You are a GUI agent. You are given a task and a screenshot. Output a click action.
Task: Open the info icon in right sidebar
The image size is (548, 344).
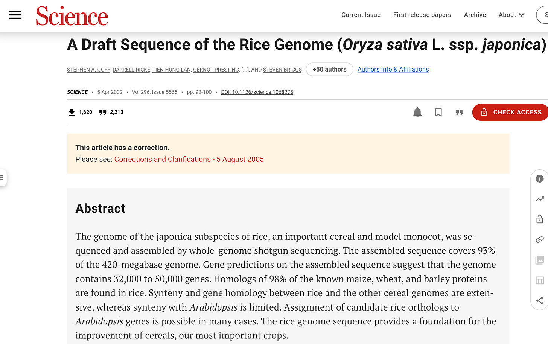point(540,179)
